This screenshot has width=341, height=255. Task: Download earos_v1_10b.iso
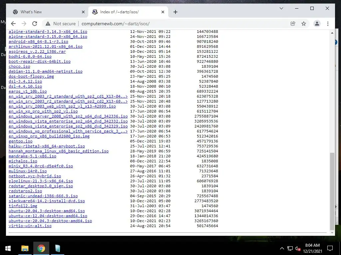(28, 92)
